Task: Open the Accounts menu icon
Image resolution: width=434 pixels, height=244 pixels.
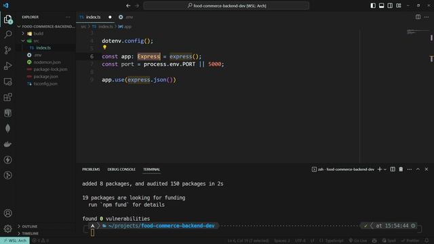Action: pos(7,213)
